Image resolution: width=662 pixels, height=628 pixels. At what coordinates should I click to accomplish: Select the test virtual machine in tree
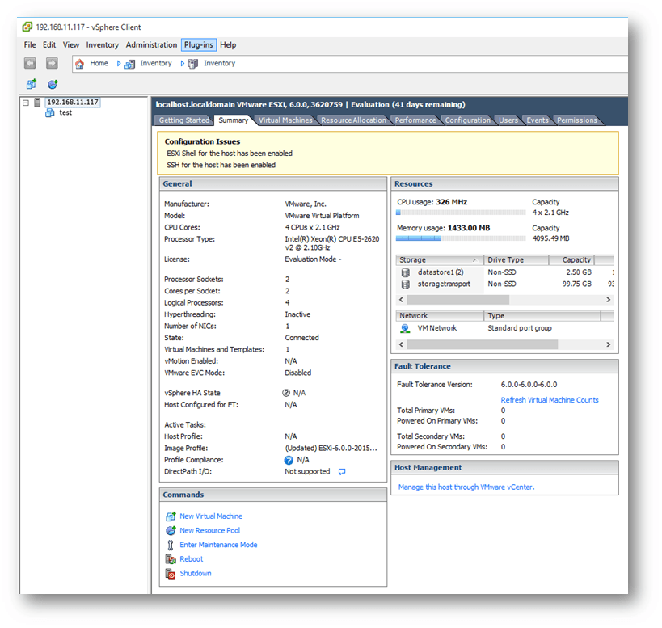point(65,112)
